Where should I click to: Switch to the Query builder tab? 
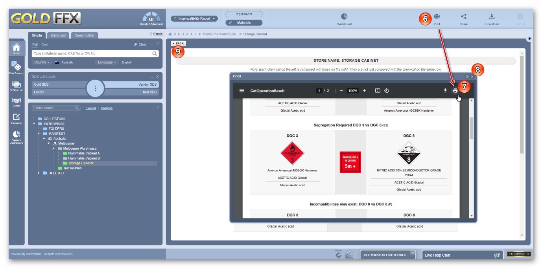pos(85,35)
